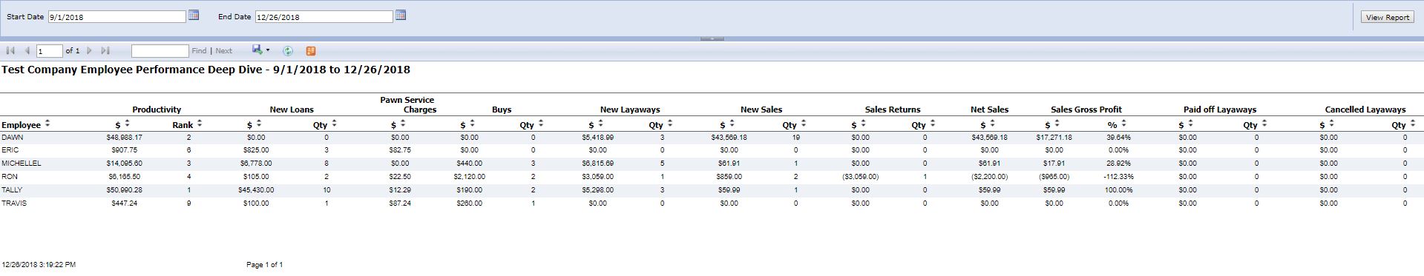
Task: Select the MICHELLEL employee row name
Action: [x=22, y=164]
